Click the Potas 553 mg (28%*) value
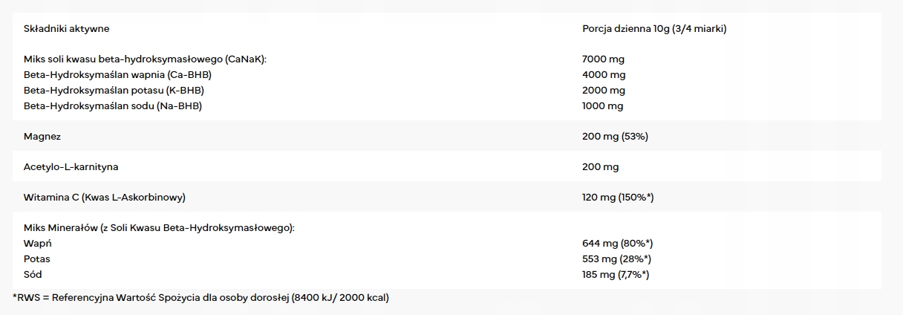The width and height of the screenshot is (903, 315). click(617, 259)
